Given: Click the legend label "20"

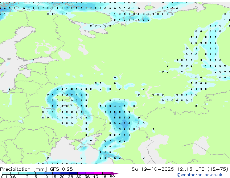Looking at the screenshot, I should click(62, 177).
